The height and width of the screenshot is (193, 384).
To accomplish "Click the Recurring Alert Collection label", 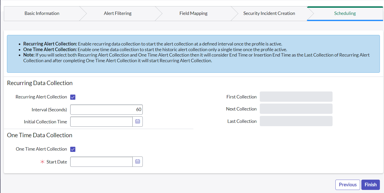I will (x=41, y=97).
